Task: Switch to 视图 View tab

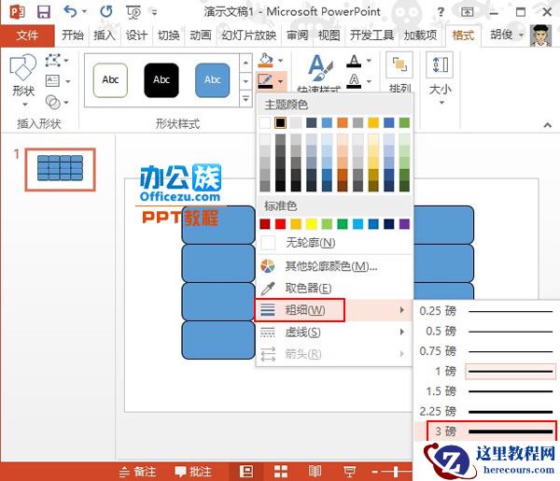Action: [329, 35]
